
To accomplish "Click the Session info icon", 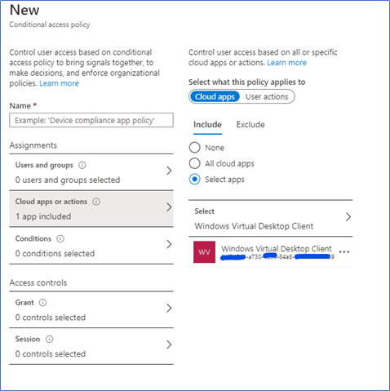I will [x=49, y=339].
